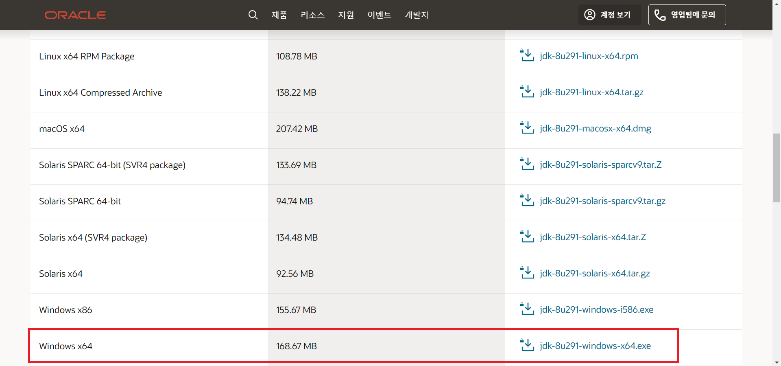Open the 지원 menu
Image resolution: width=781 pixels, height=366 pixels.
(346, 15)
